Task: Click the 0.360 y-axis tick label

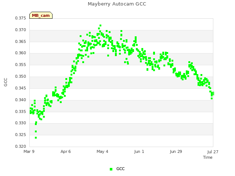Action: click(x=21, y=53)
